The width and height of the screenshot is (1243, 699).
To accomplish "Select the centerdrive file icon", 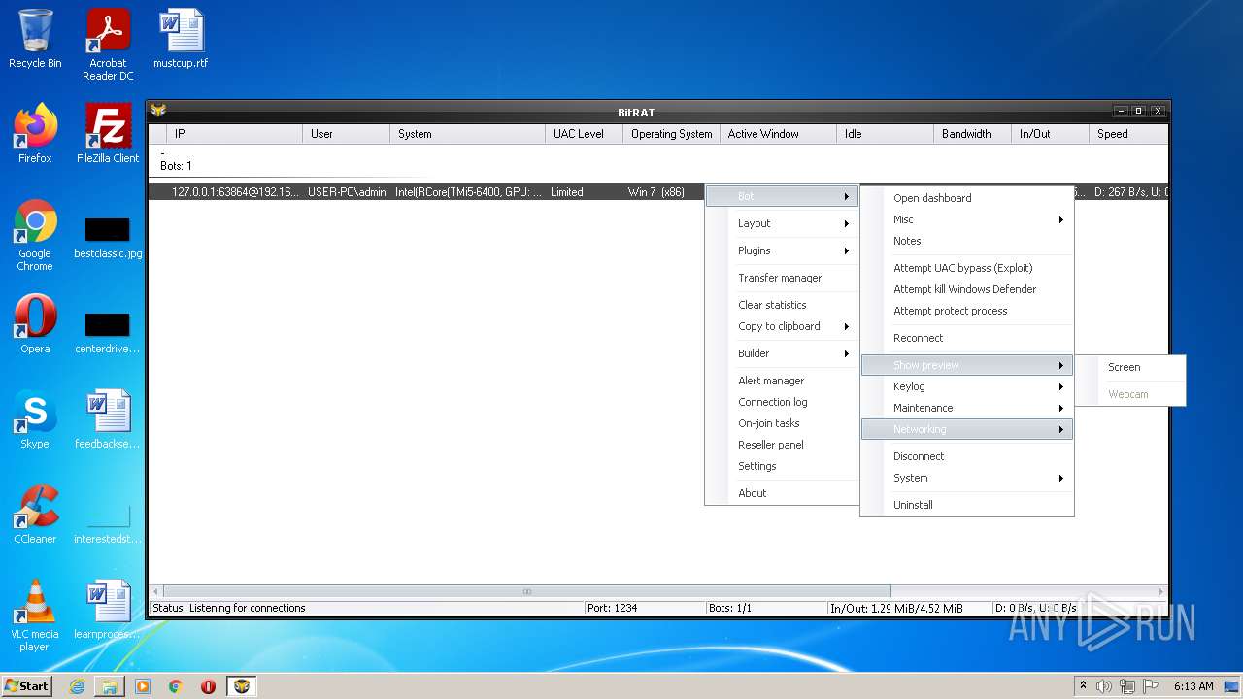I will tap(108, 330).
